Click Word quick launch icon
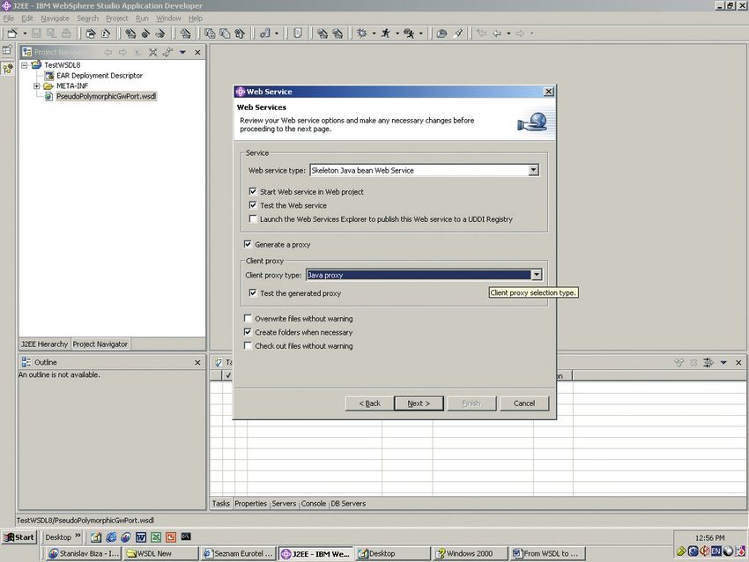749x562 pixels. 141,537
